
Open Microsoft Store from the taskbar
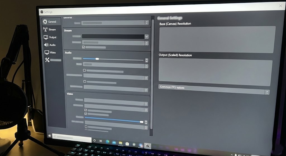click(x=127, y=144)
